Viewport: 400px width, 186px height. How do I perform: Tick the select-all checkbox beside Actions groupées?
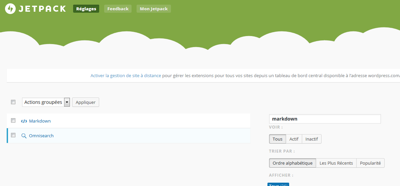[x=13, y=102]
